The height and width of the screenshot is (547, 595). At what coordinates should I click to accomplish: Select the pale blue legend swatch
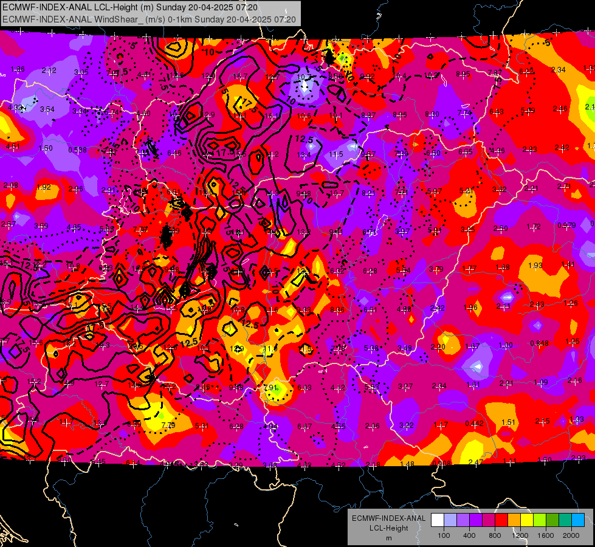450,520
